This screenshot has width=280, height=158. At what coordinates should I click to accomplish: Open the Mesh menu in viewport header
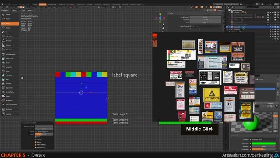coord(43,7)
